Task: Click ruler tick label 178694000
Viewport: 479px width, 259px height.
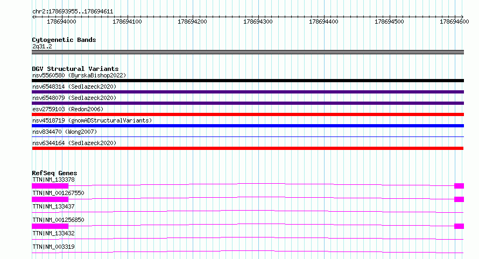Action: click(x=61, y=21)
